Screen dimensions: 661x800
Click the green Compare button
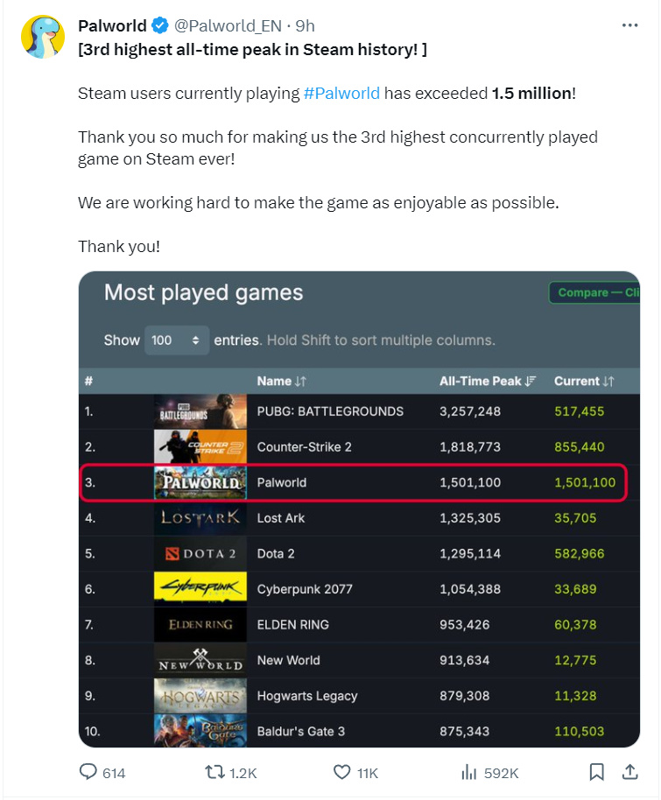[594, 292]
